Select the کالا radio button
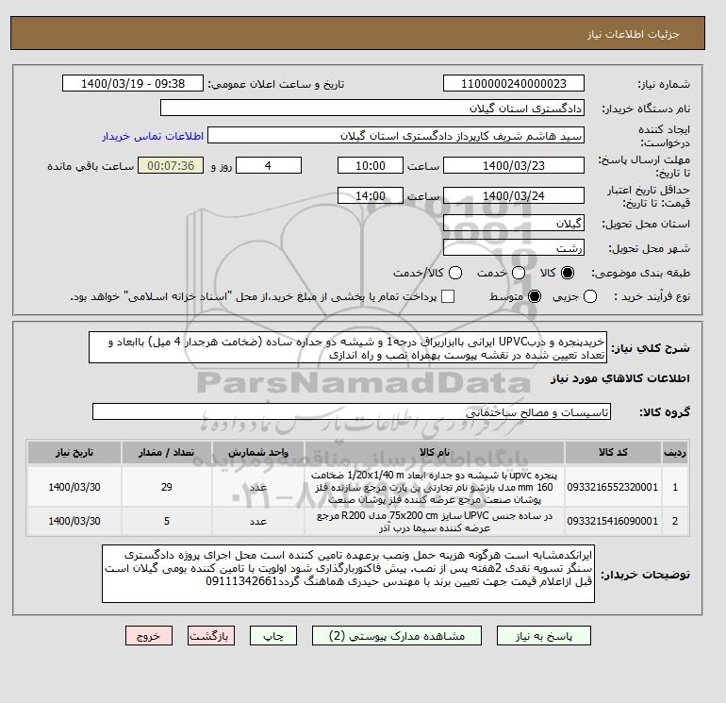 click(568, 273)
